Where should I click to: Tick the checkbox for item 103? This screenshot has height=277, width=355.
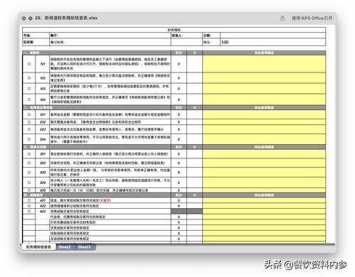(x=29, y=89)
